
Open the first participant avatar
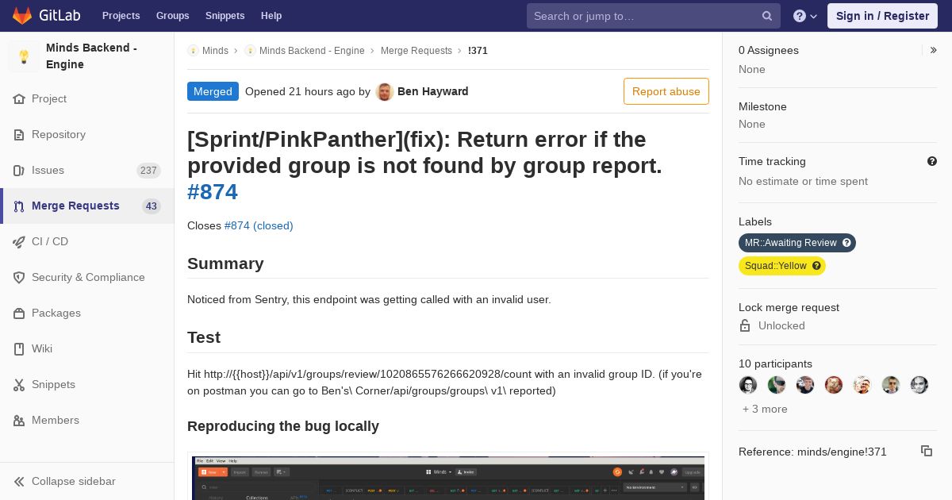(x=748, y=385)
